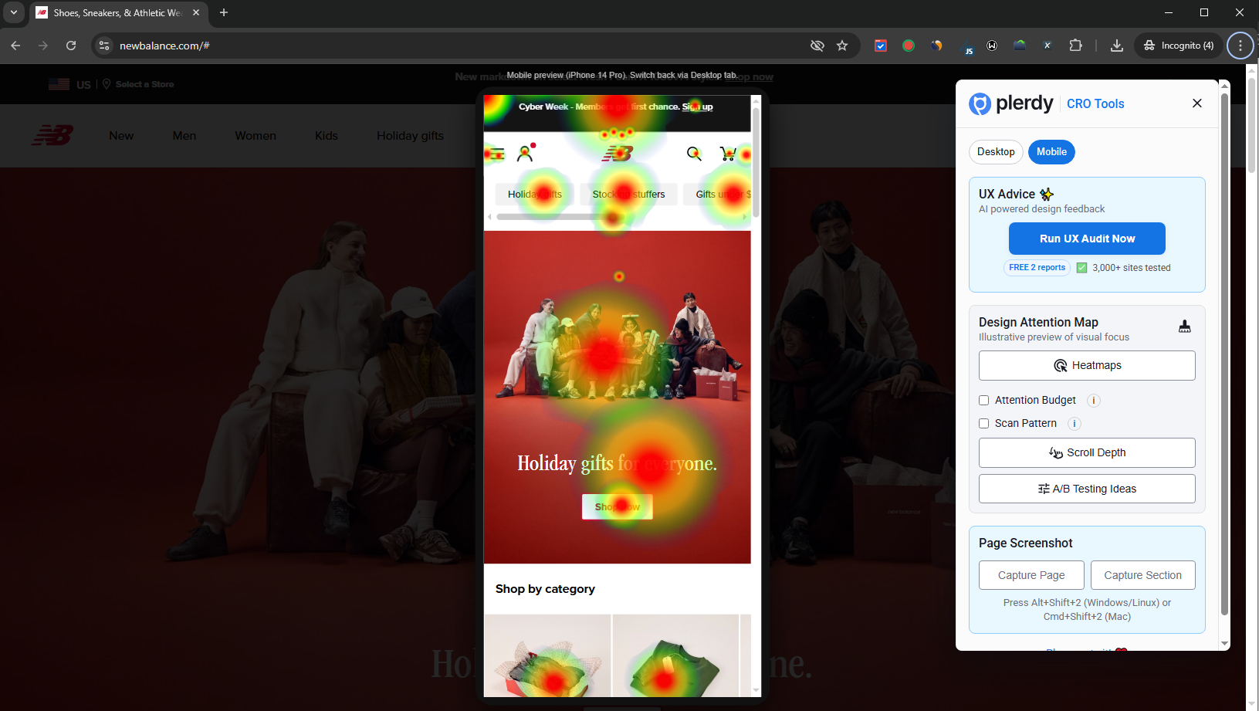1259x711 pixels.
Task: Open Heatmaps in Design Attention Map
Action: point(1087,366)
